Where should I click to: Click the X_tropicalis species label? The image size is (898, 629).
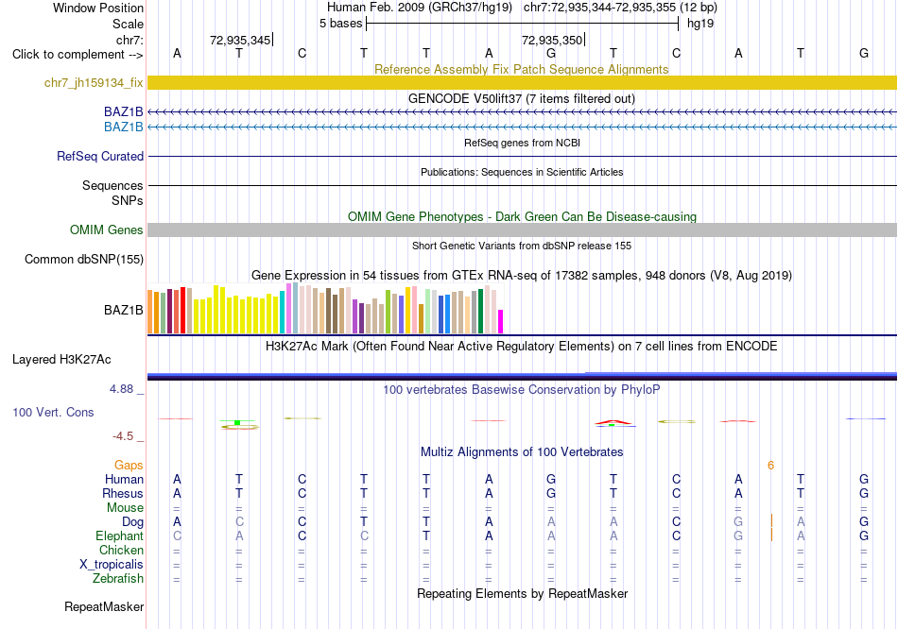coord(112,565)
